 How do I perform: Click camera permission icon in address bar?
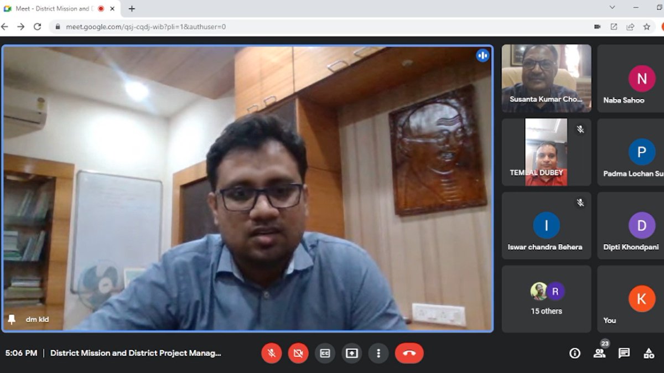(598, 27)
